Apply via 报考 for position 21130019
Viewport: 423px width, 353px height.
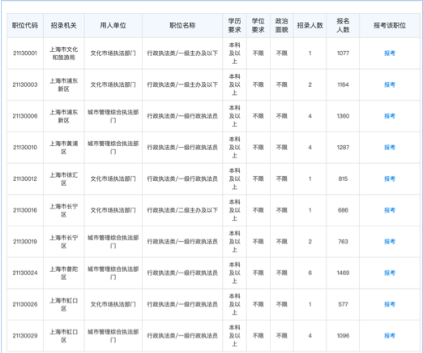[390, 242]
